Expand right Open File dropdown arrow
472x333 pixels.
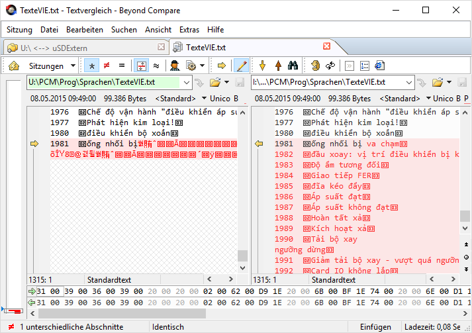click(449, 82)
